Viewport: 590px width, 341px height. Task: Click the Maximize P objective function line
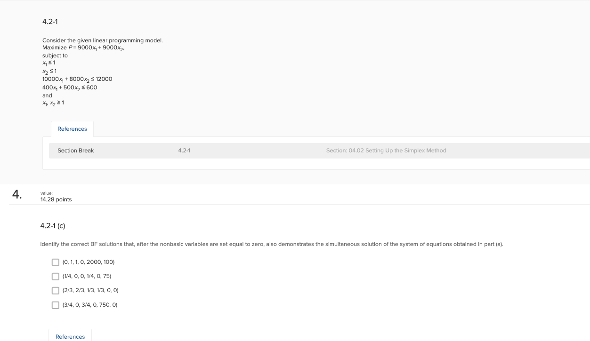(83, 48)
